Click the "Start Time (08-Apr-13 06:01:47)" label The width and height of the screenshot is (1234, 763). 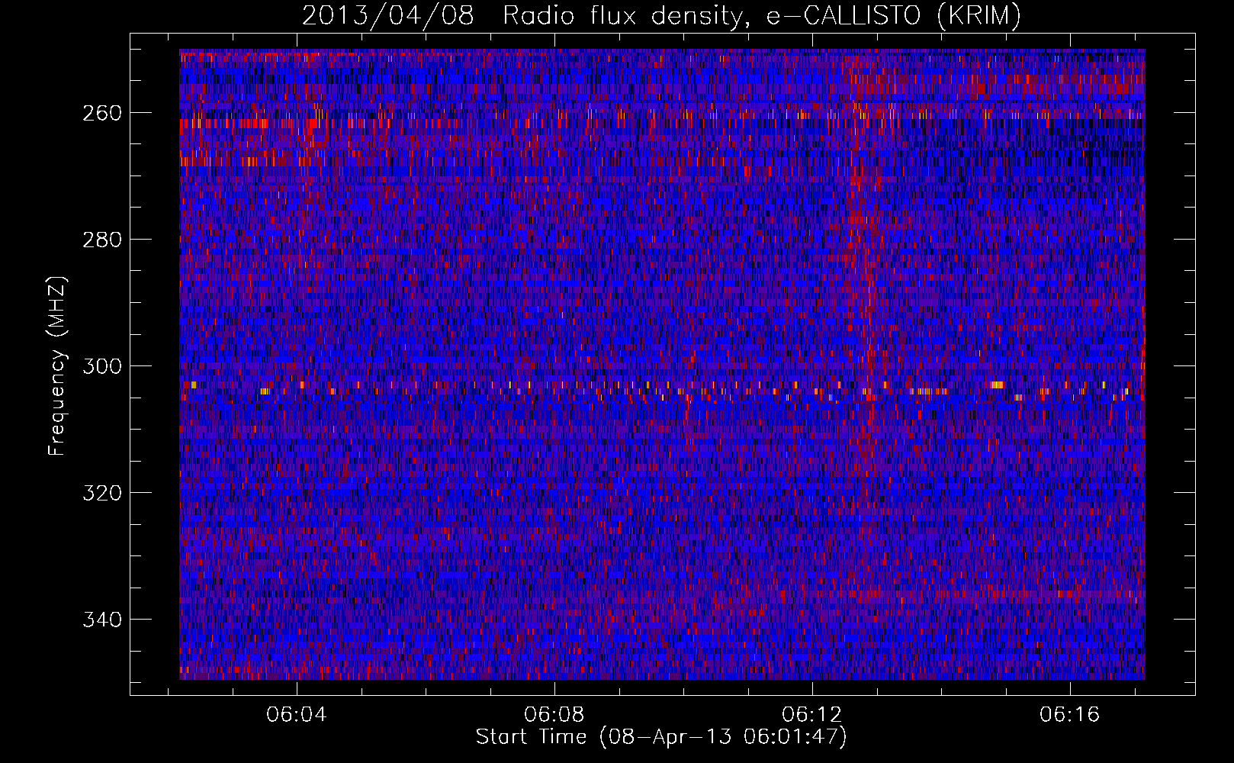pos(661,737)
